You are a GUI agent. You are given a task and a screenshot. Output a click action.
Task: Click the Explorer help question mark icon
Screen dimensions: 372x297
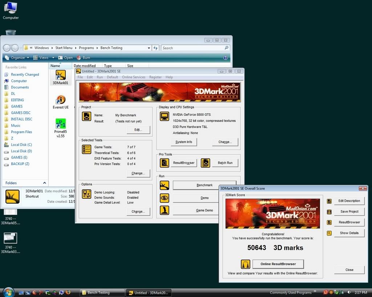(x=225, y=58)
